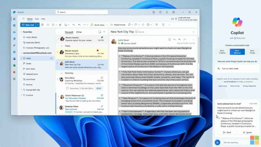Screen dimensions: 261x147
Task: Open Cameron Evans Team pictures email
Action: [x=82, y=109]
